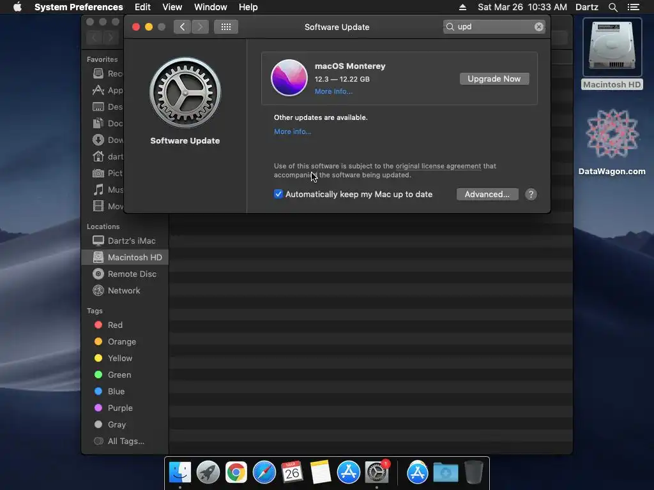Open the Applications folder stack in the Dock

click(418, 473)
